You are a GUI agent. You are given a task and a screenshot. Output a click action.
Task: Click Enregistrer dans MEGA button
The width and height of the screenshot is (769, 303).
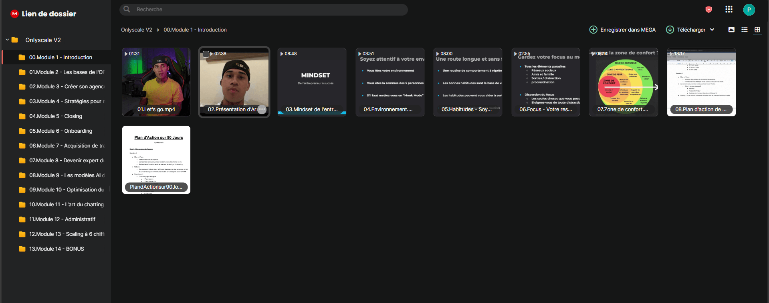[623, 30]
